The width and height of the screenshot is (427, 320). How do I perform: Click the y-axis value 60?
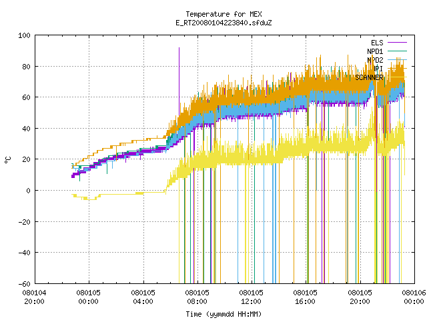pyautogui.click(x=26, y=97)
